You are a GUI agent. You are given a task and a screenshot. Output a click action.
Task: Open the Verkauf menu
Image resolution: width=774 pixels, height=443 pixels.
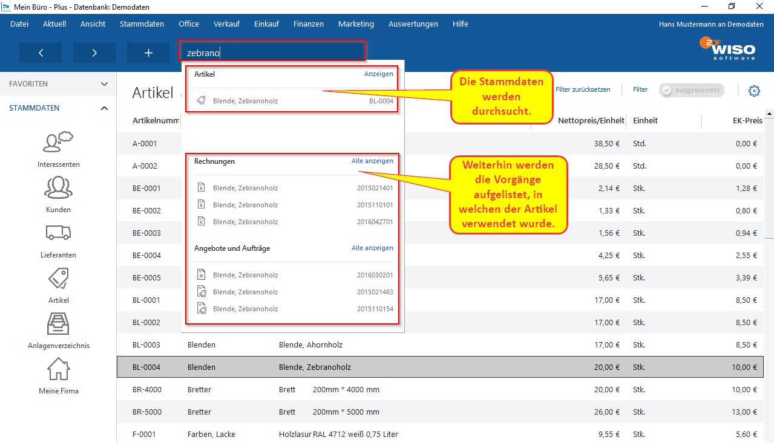point(226,24)
